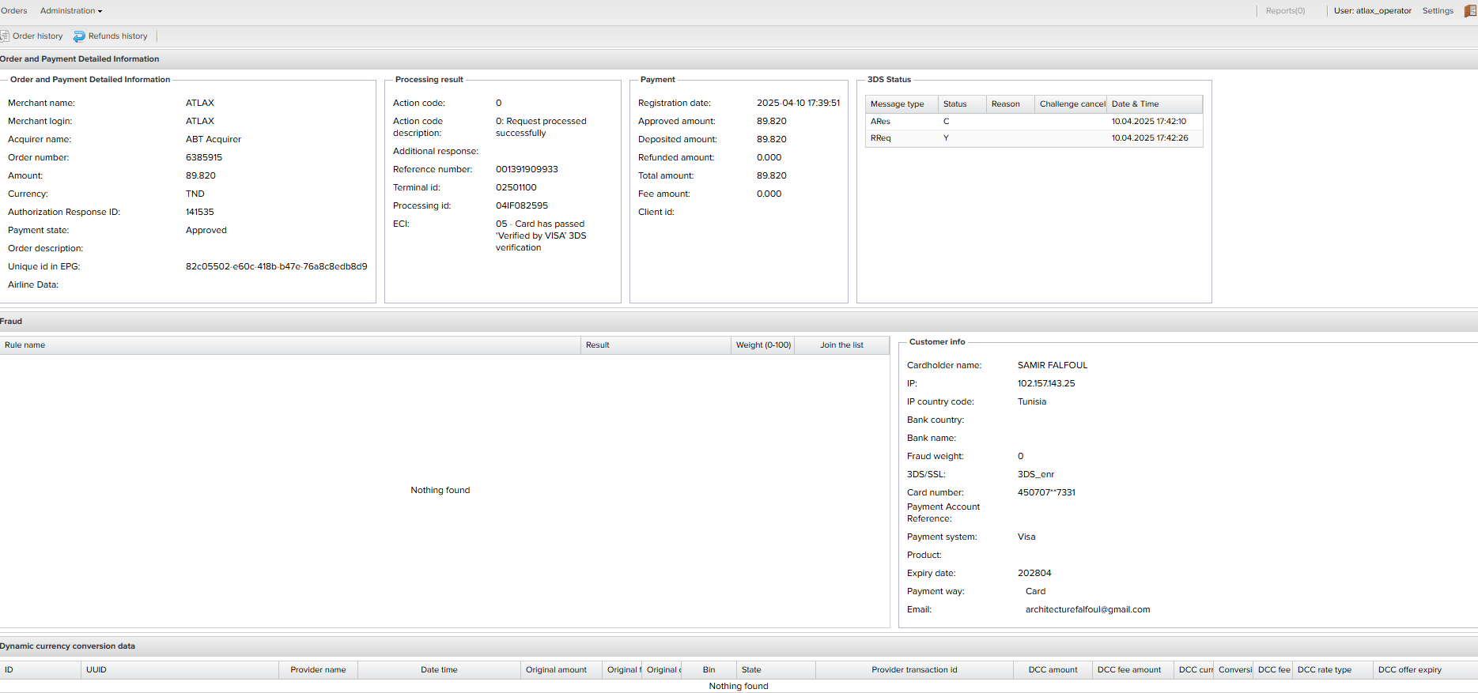
Task: Click the Join the list column header
Action: (841, 345)
